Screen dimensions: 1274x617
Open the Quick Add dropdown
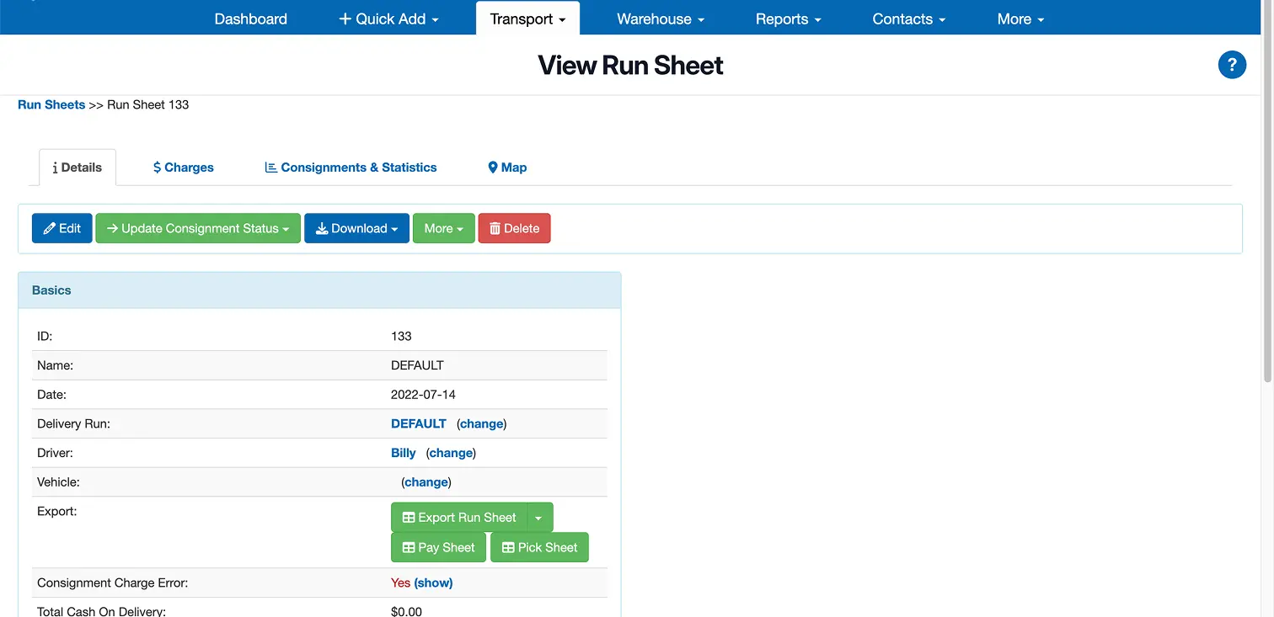point(388,18)
